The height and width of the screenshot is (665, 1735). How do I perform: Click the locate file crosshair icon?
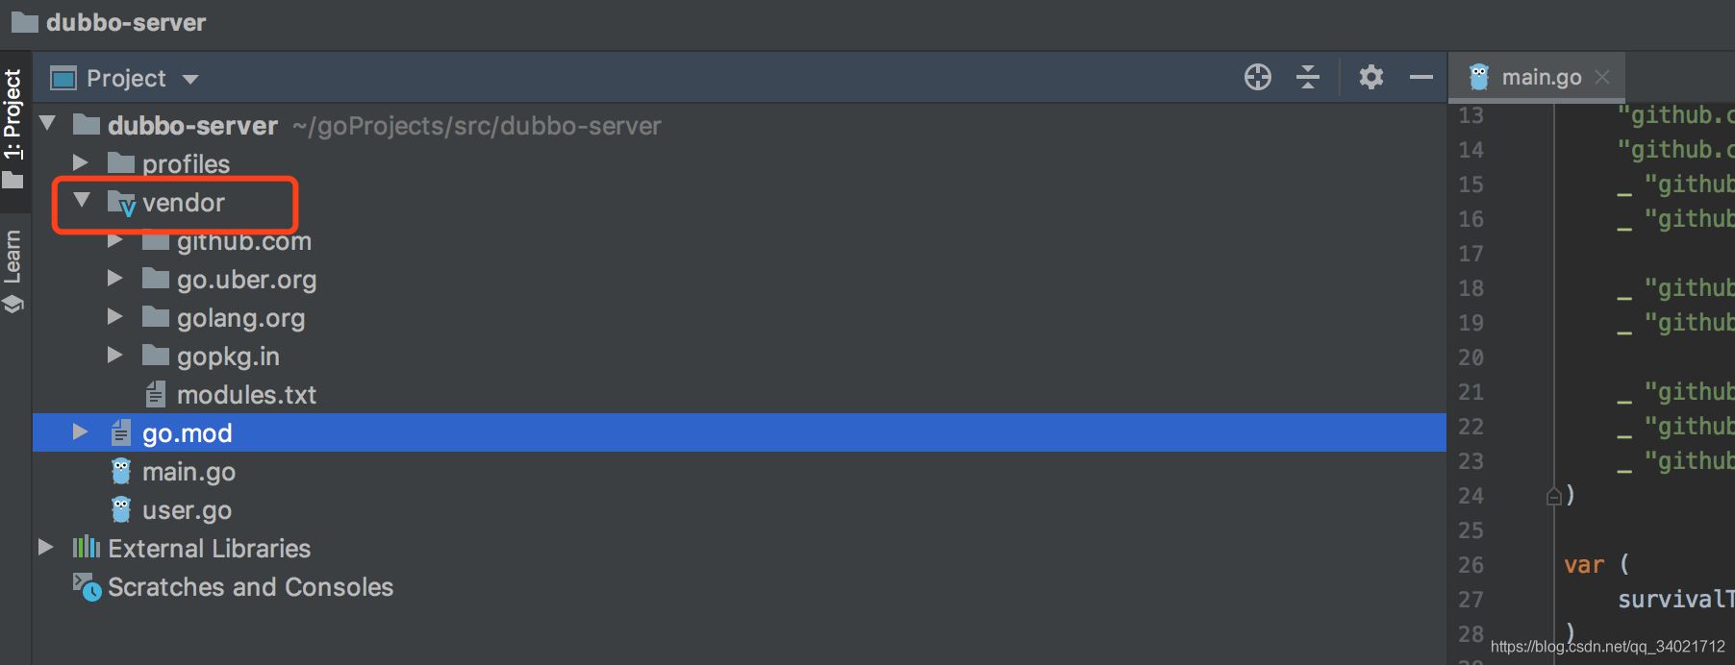pos(1257,77)
